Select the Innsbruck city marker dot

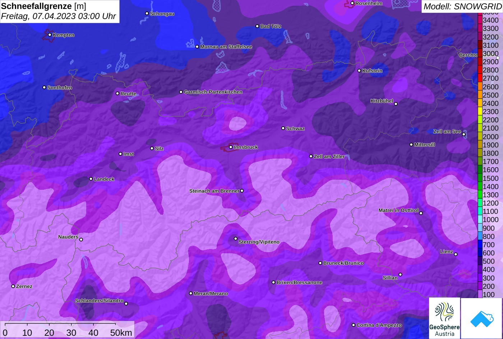(231, 147)
